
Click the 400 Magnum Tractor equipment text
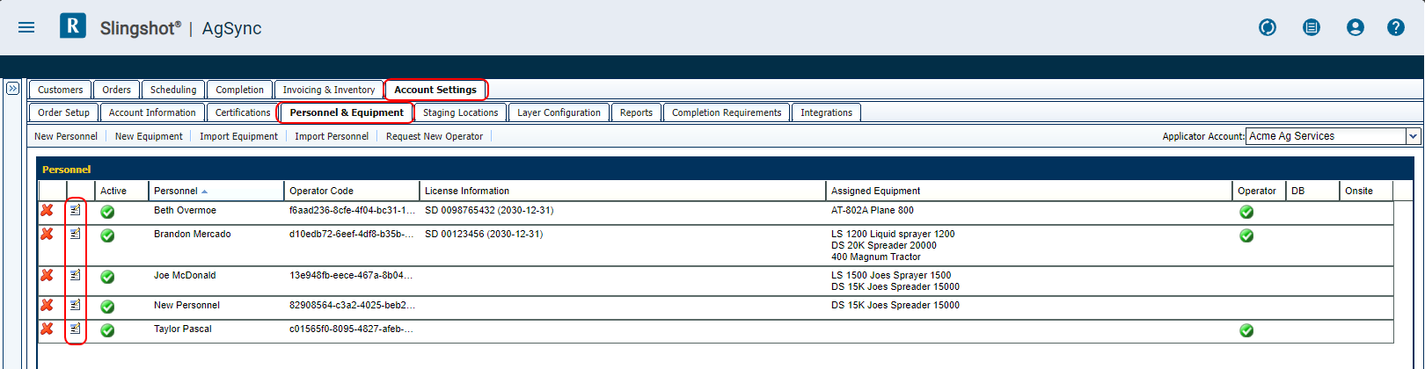pyautogui.click(x=876, y=257)
